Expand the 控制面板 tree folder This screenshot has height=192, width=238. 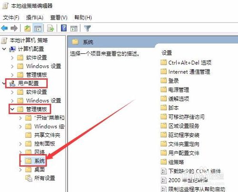click(20, 144)
